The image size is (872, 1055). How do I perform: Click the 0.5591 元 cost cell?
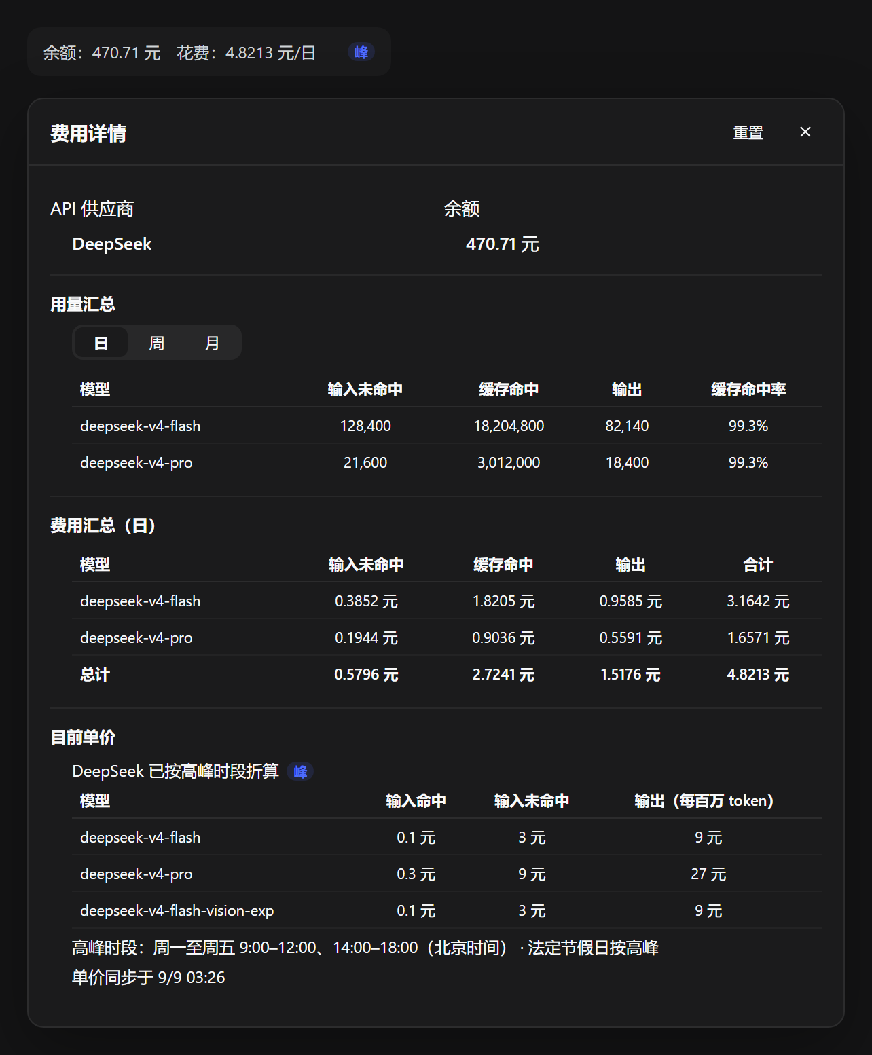tap(630, 638)
